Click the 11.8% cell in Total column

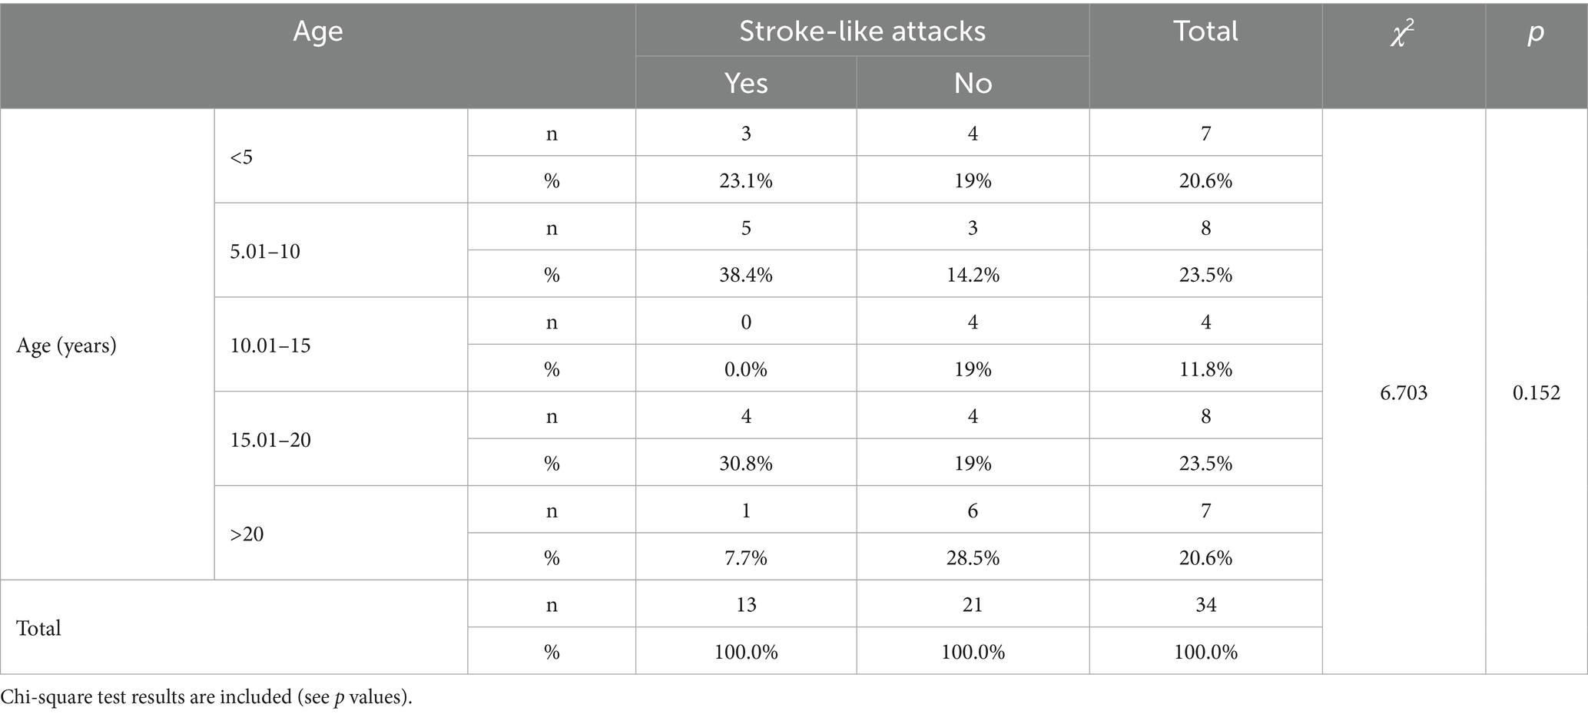click(1205, 369)
